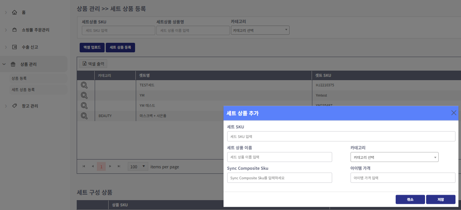Viewport: 461px width, 210px height.
Task: Open details via magnifier in TEST세트 row
Action: click(84, 85)
